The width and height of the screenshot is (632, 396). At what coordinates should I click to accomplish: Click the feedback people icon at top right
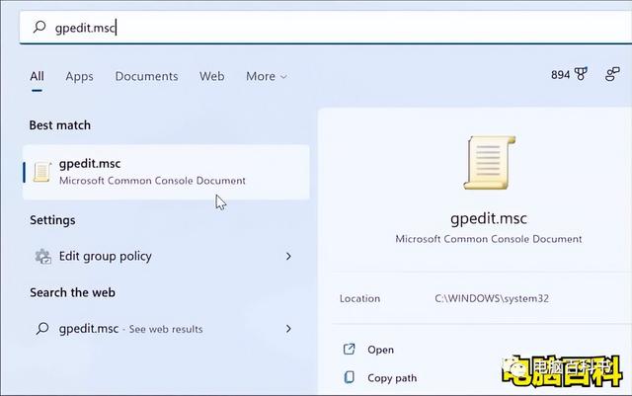click(x=612, y=74)
